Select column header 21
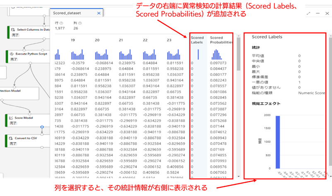 121,40
